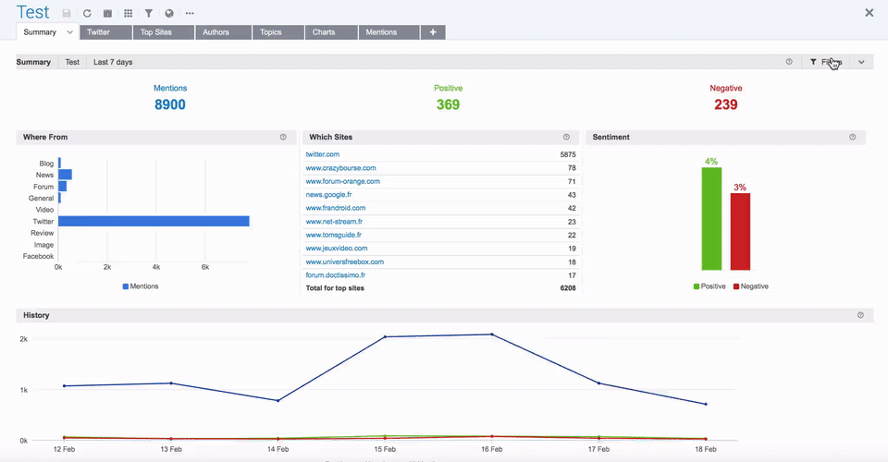
Task: Open the grid view icon
Action: point(128,14)
